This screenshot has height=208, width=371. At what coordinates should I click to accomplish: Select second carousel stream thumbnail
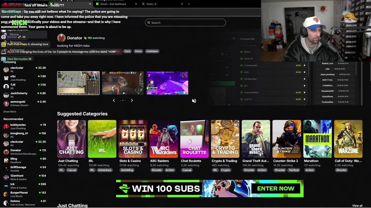click(123, 83)
